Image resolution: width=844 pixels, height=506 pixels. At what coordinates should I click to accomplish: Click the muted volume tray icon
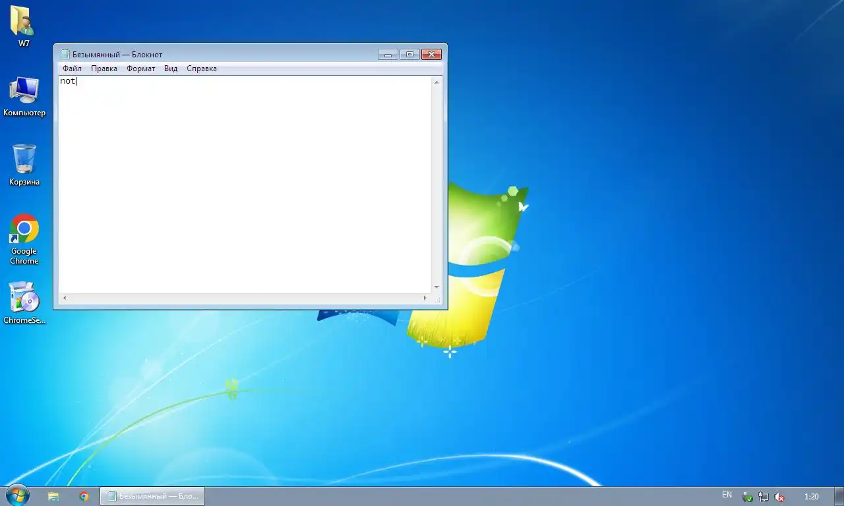click(x=779, y=497)
